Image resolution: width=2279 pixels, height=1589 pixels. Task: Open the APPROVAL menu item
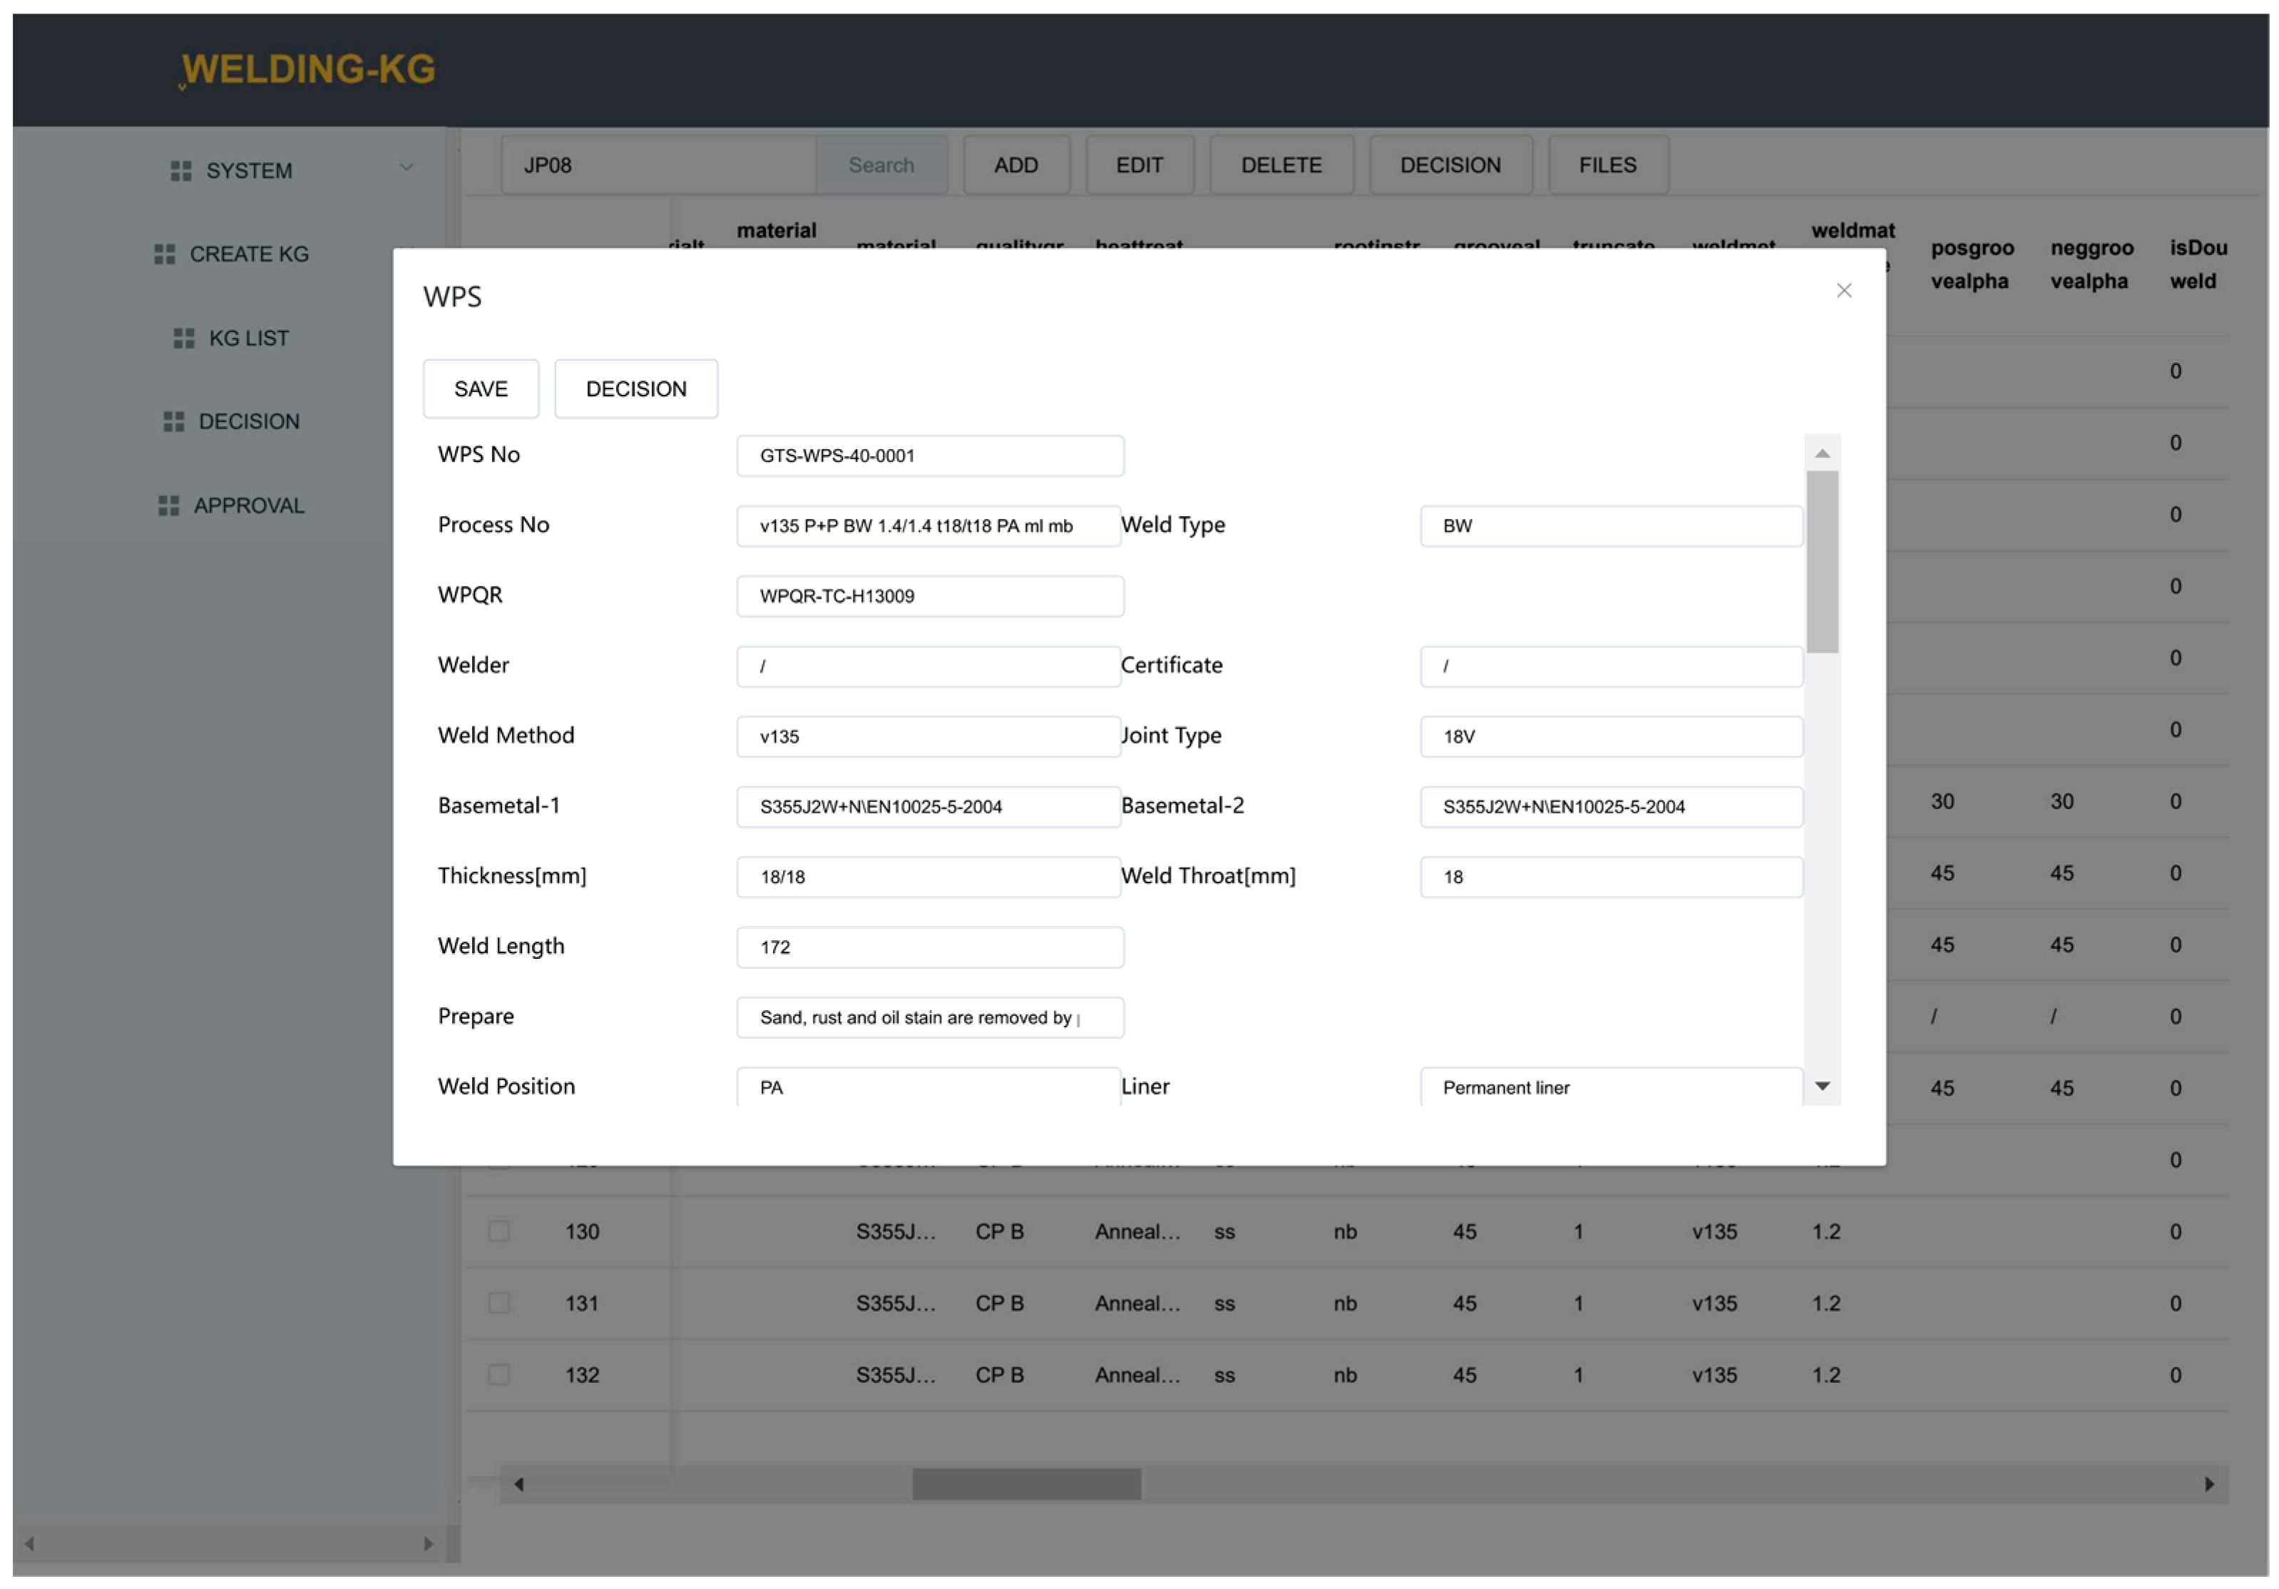click(248, 506)
